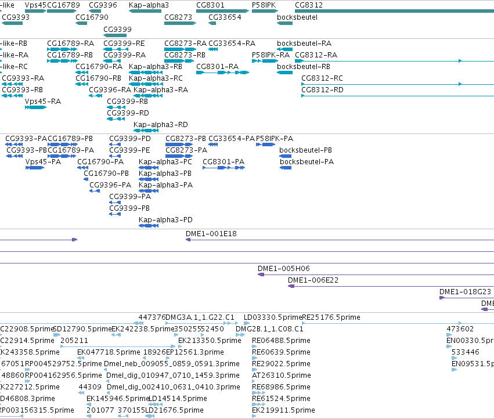Select protein CG9393-PA

pyautogui.click(x=14, y=145)
